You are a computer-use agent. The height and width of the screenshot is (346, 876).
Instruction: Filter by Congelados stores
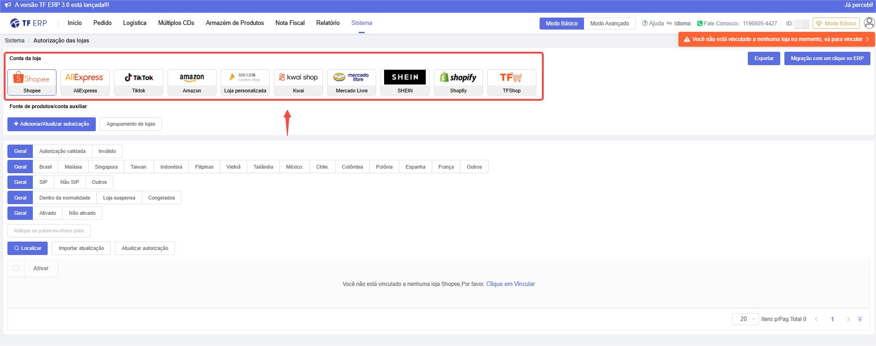[x=162, y=198]
